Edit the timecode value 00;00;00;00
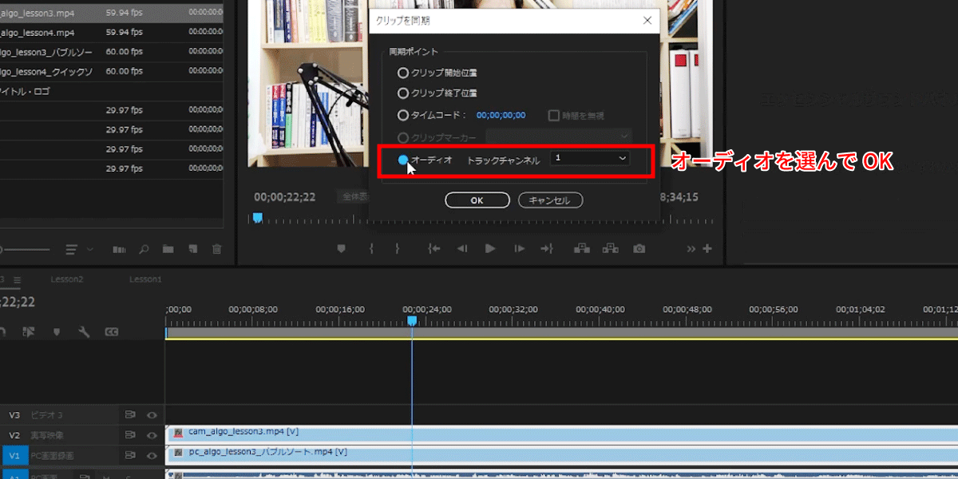This screenshot has height=479, width=958. [501, 115]
